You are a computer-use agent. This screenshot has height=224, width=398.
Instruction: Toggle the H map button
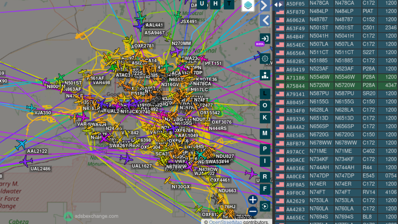tap(215, 4)
